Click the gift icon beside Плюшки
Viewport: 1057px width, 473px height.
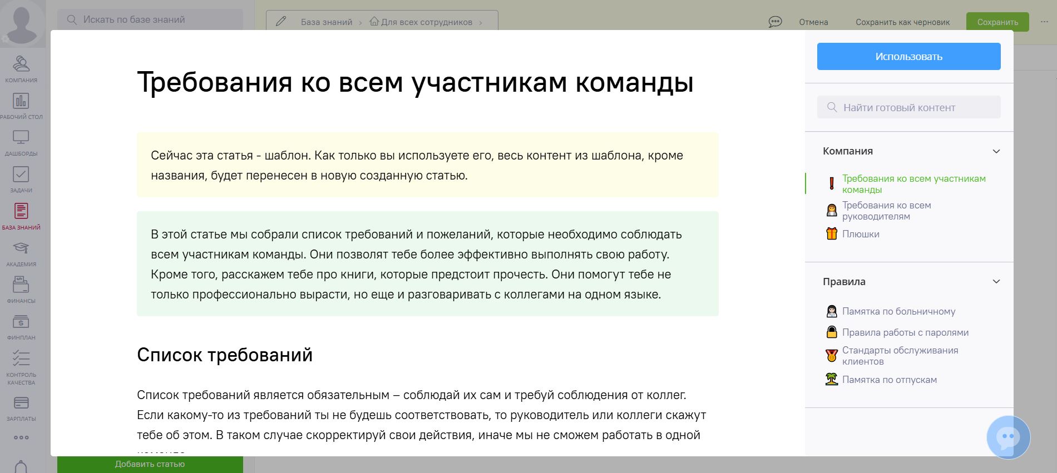832,233
